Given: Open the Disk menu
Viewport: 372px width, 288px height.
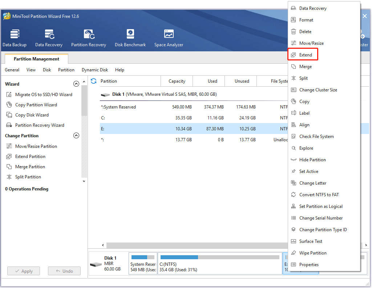Looking at the screenshot, I should [x=47, y=70].
